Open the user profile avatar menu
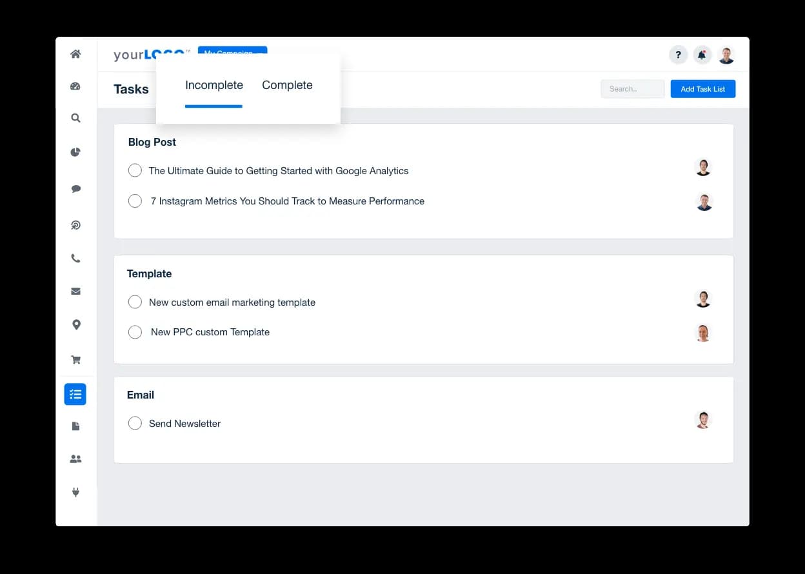The image size is (805, 574). coord(726,55)
